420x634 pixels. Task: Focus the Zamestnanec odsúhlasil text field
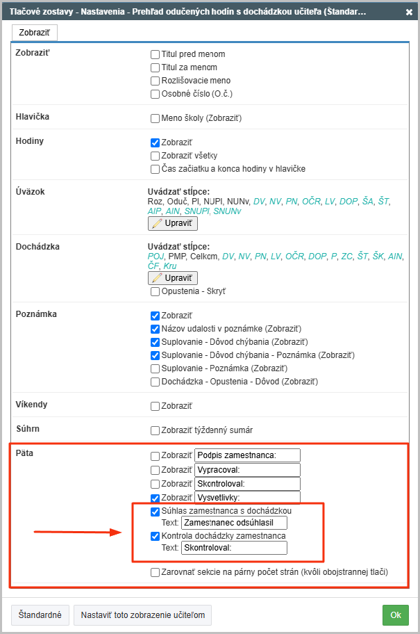click(x=234, y=523)
